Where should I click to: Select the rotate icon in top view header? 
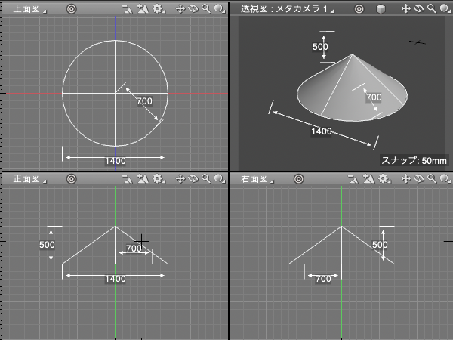click(193, 8)
